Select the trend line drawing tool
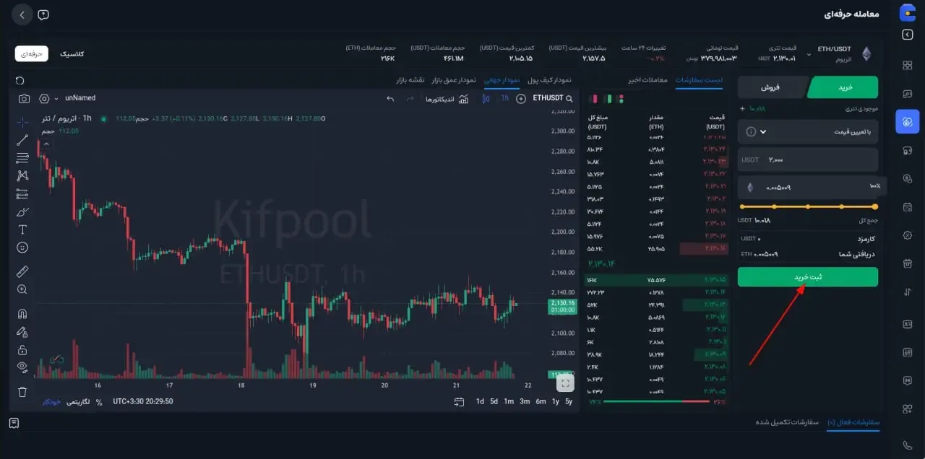Image resolution: width=925 pixels, height=459 pixels. [x=22, y=140]
